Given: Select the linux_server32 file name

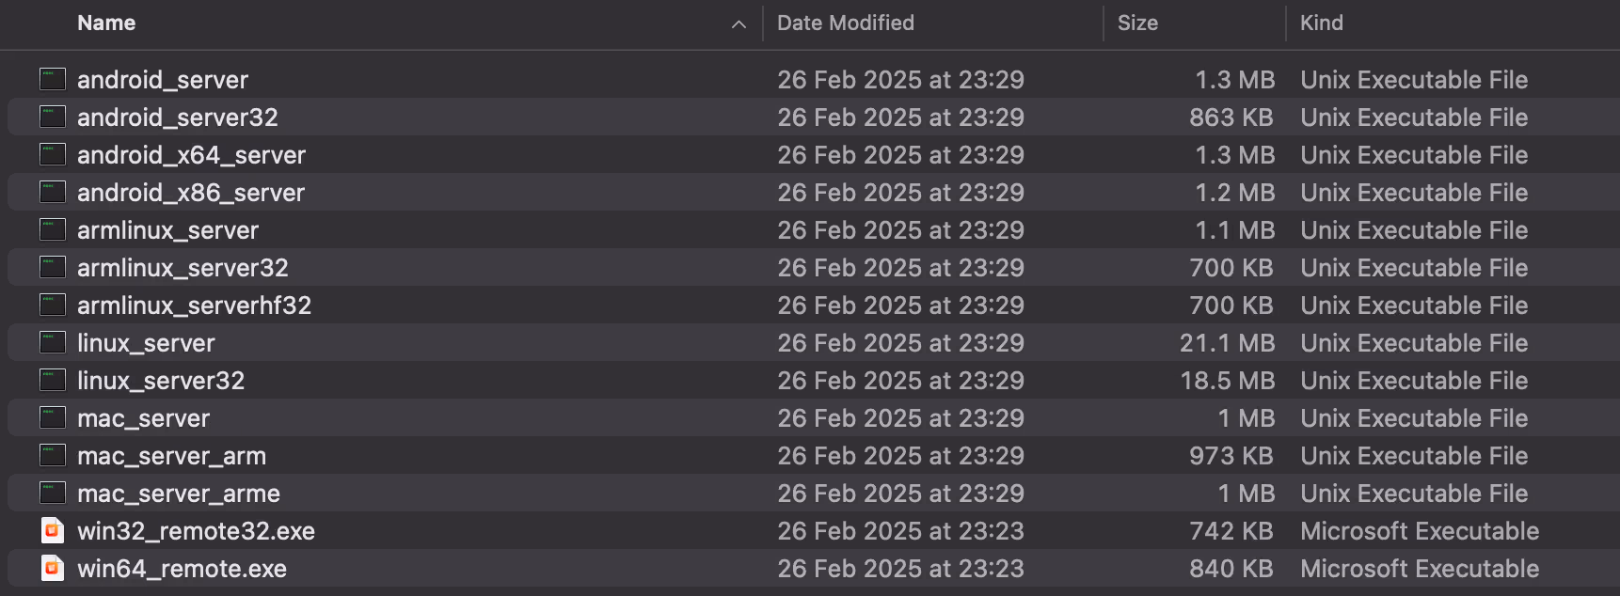Looking at the screenshot, I should pos(161,381).
